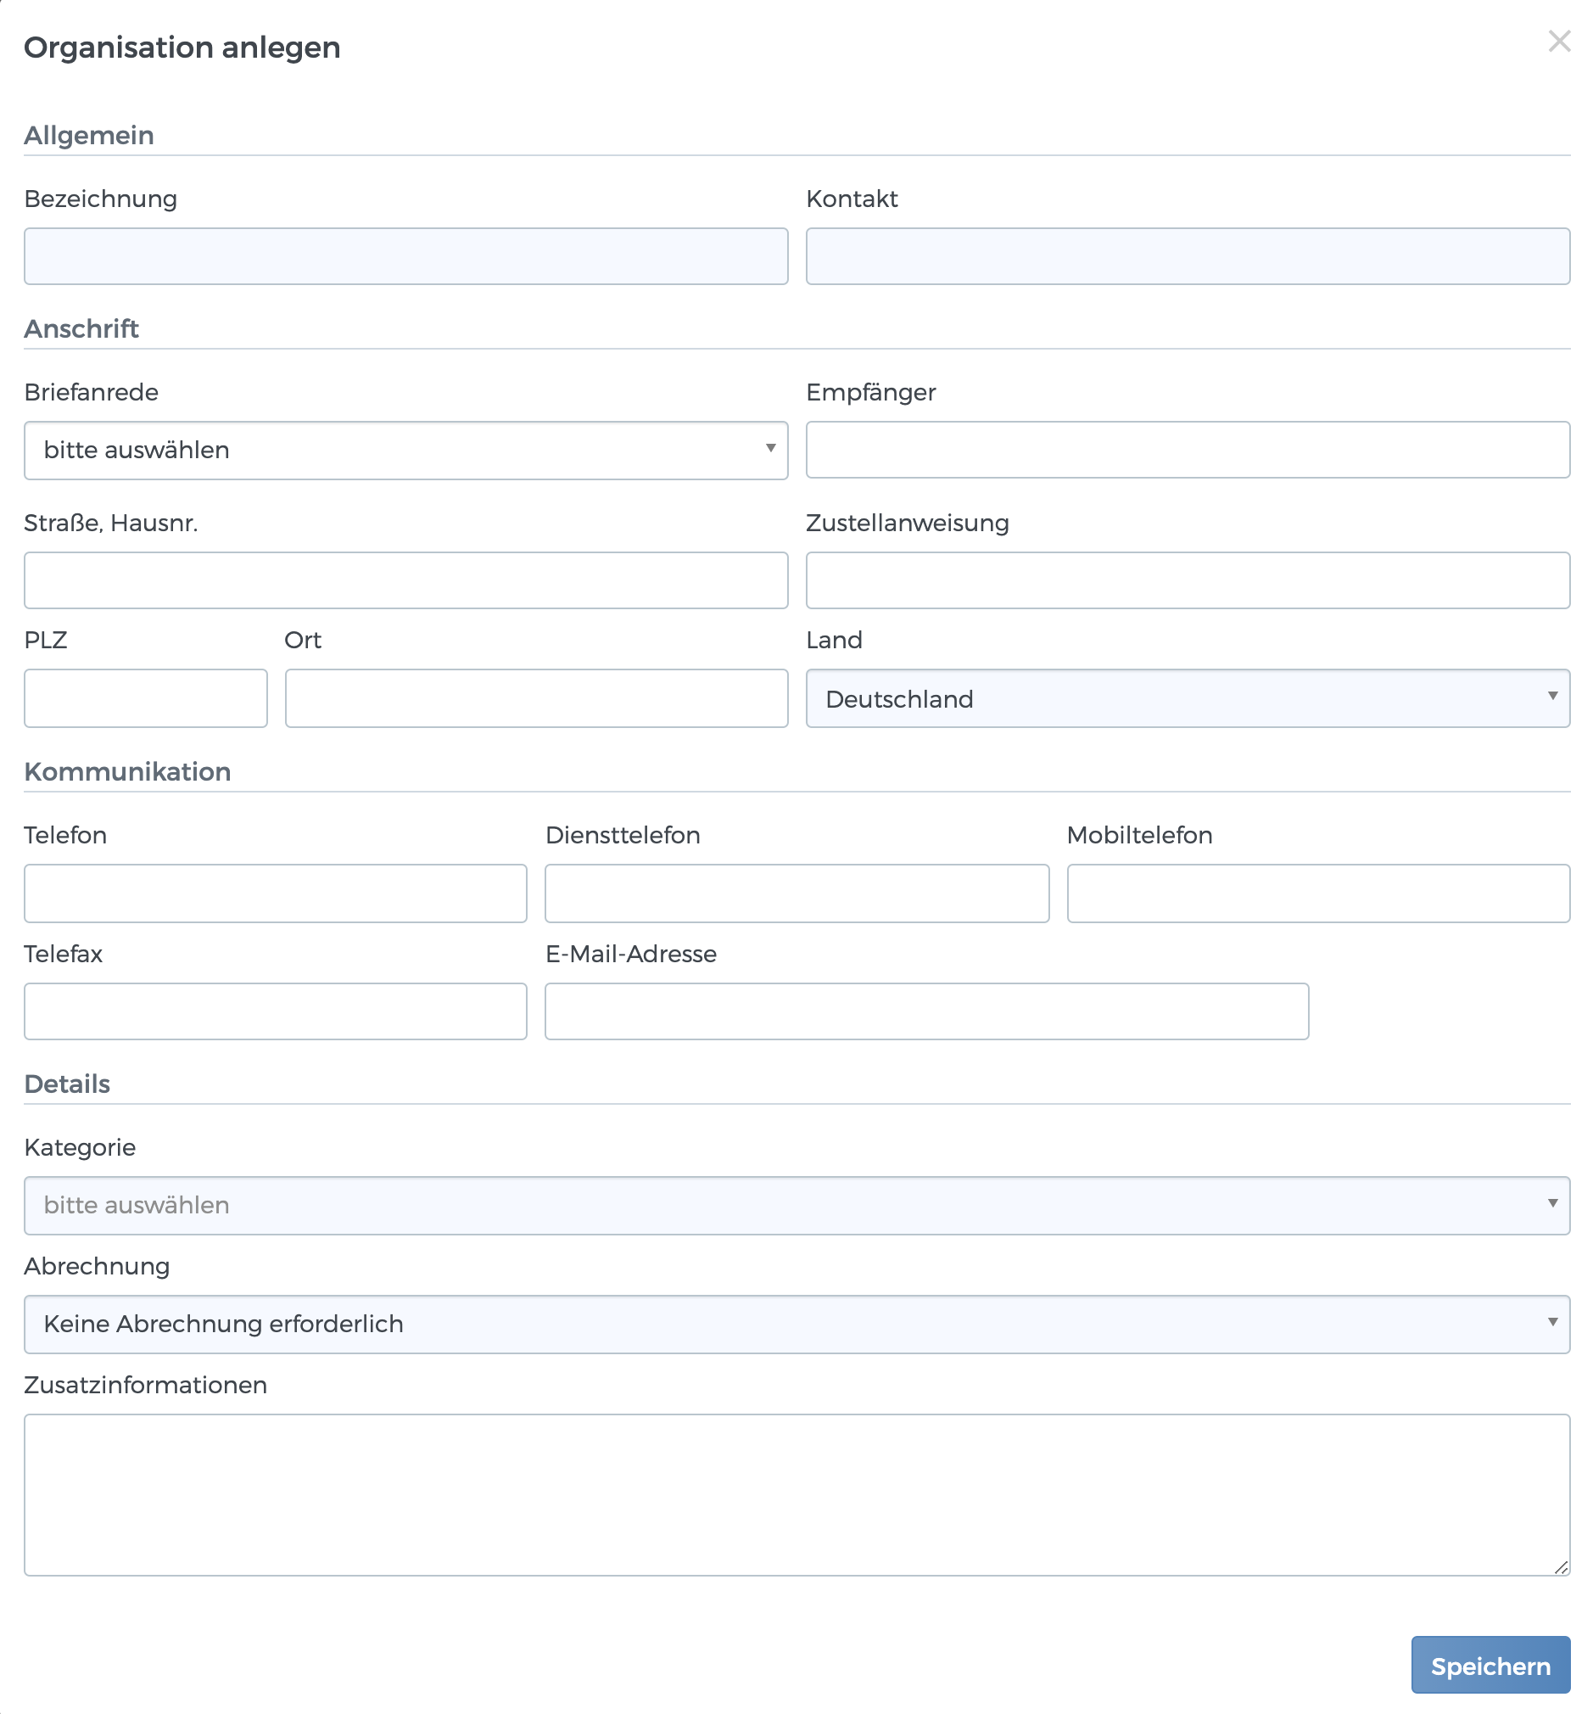This screenshot has height=1714, width=1593.
Task: Click into the E-Mail-Adresse field
Action: click(927, 1011)
